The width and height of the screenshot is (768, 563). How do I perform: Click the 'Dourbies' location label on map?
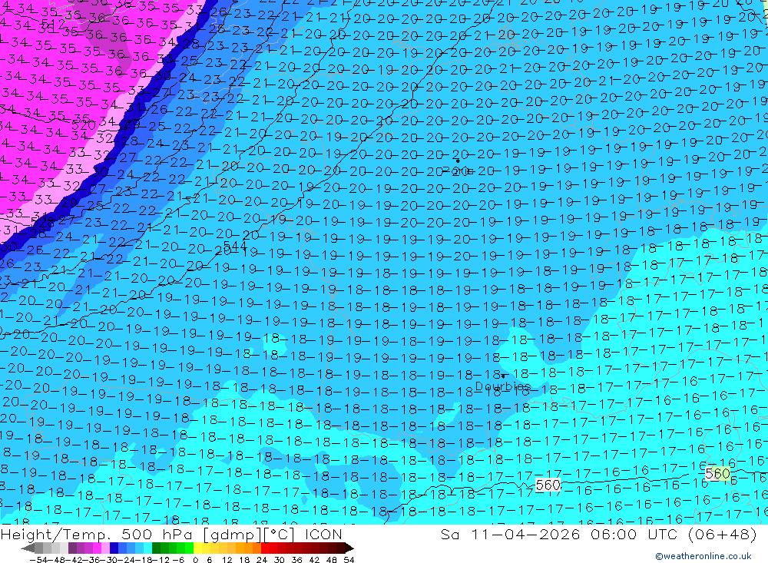point(502,386)
